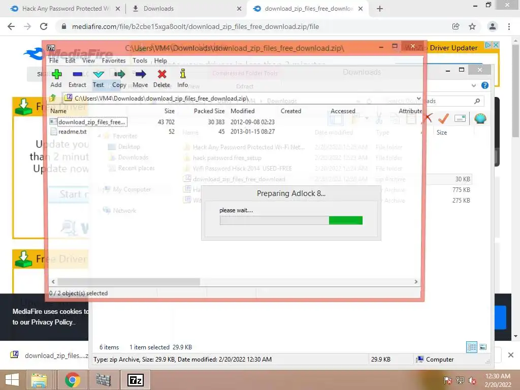Screen dimensions: 520x390
Task: Click the Size column header in Explorer
Action: [x=442, y=133]
